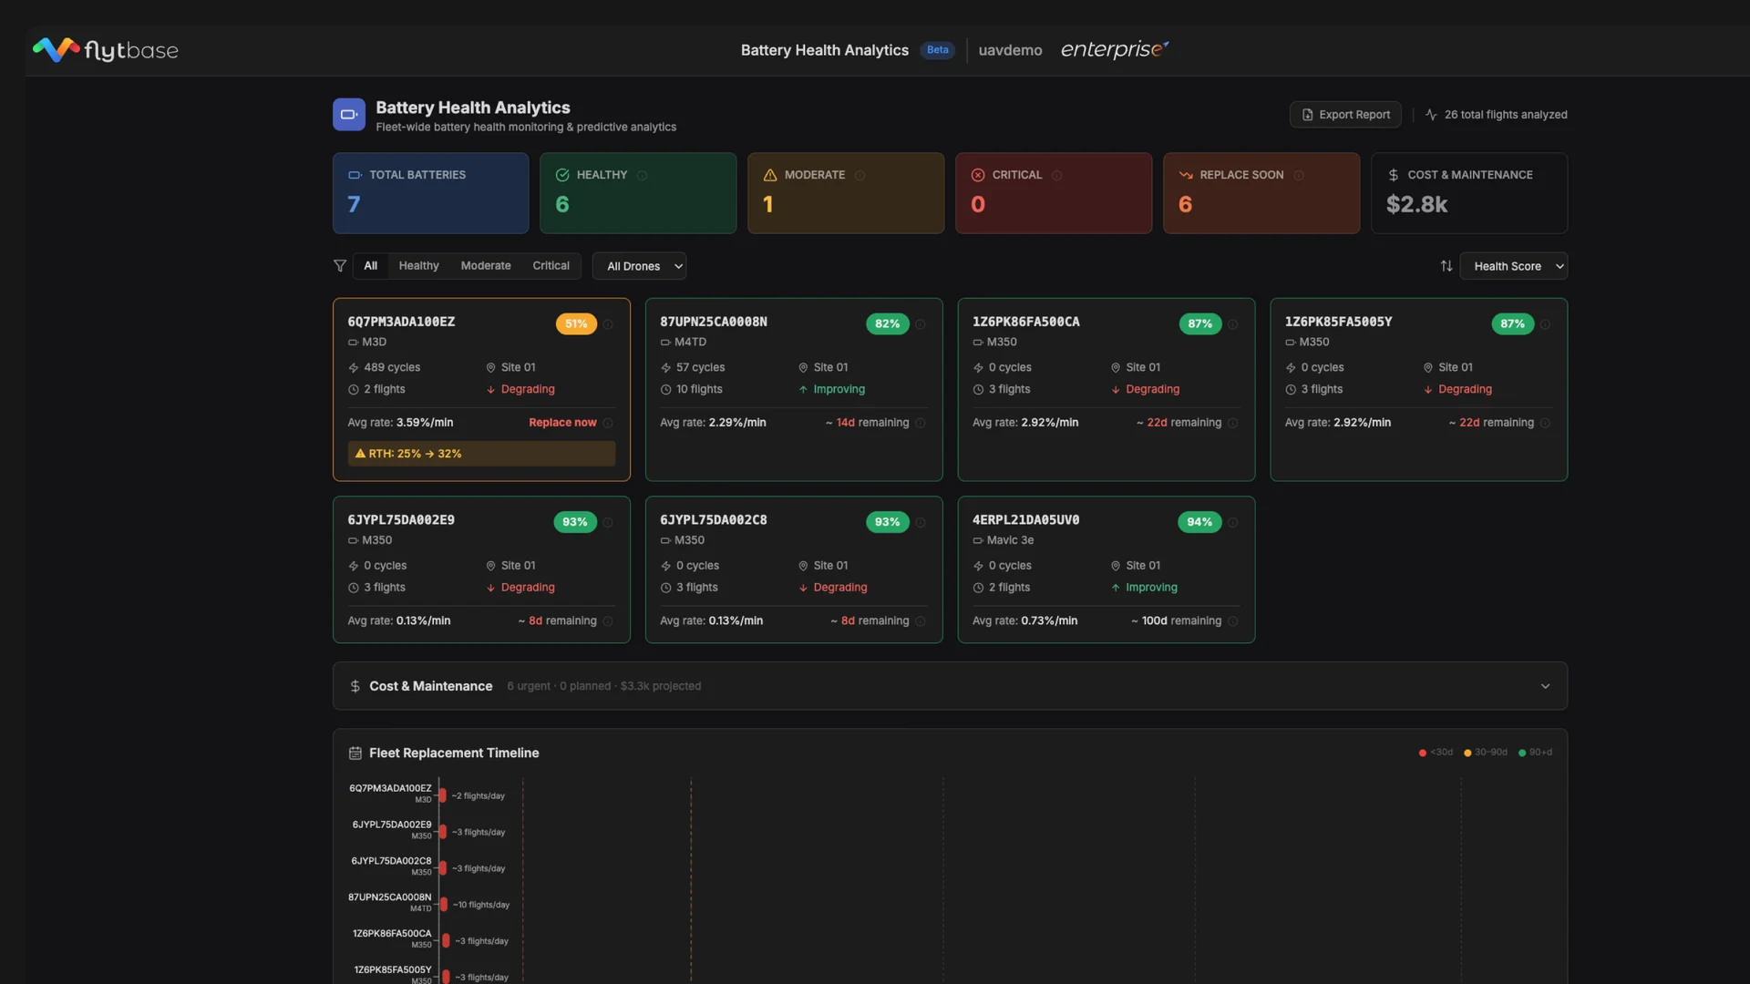Click the orange 30-90d legend dot
This screenshot has width=1750, height=984.
pyautogui.click(x=1467, y=753)
